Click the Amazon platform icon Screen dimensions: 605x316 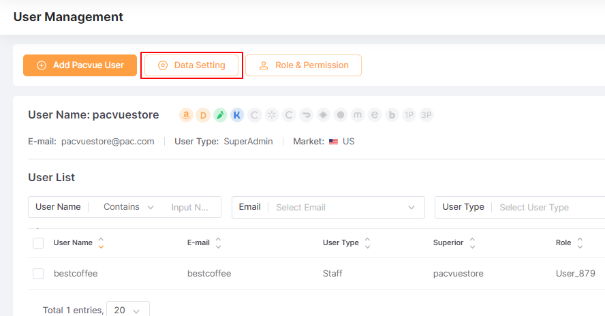(x=186, y=115)
